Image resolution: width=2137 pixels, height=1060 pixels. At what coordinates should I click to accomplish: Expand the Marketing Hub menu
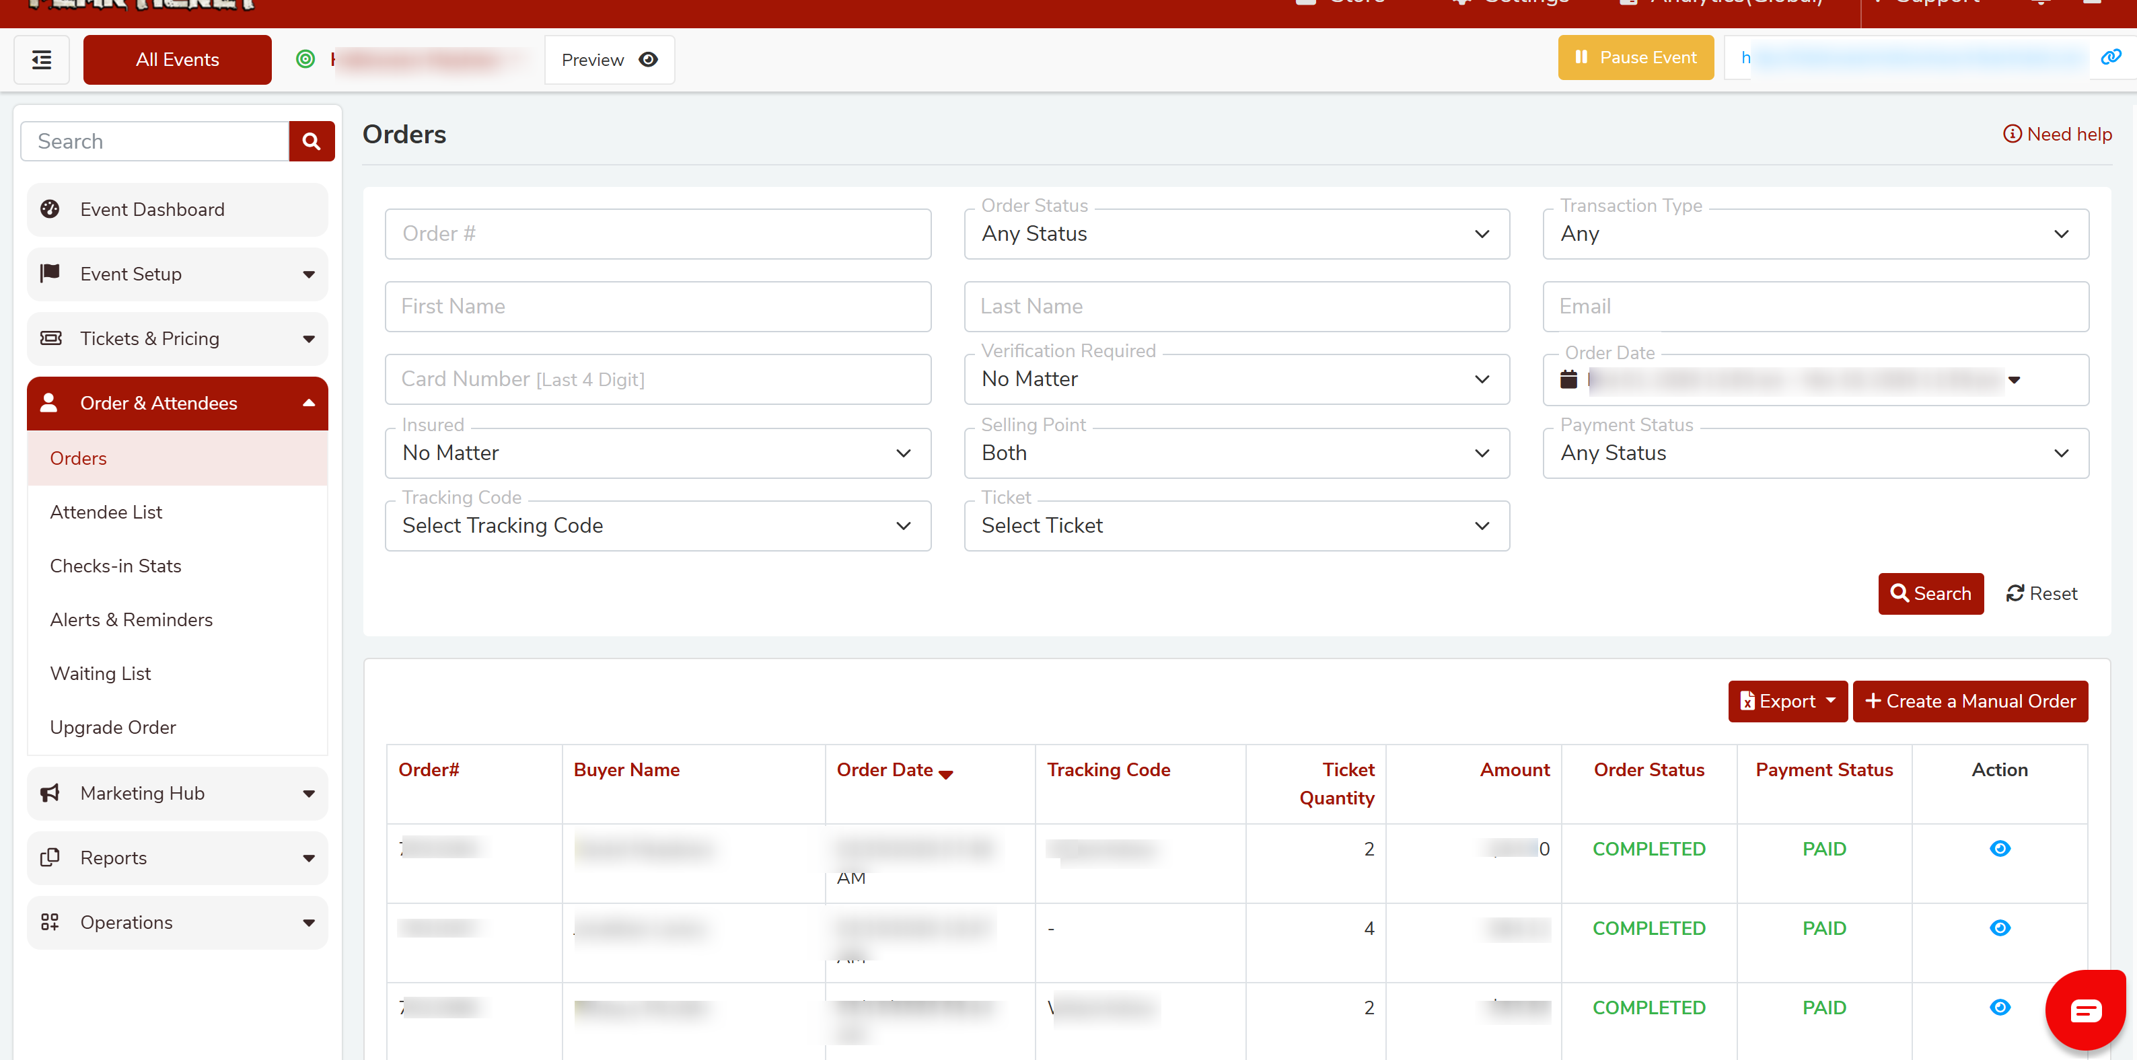tap(178, 793)
